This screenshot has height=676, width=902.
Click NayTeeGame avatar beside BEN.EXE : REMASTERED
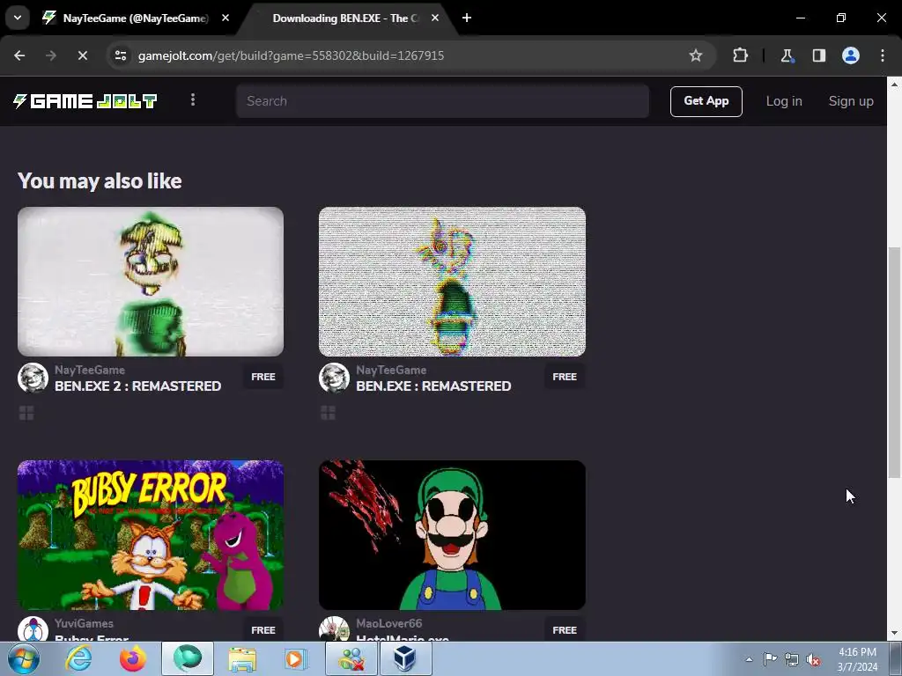(334, 378)
